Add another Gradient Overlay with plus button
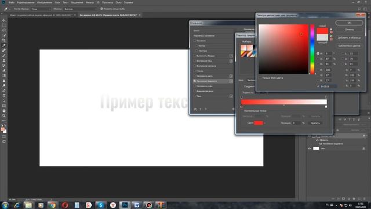The width and height of the screenshot is (371, 209). (x=231, y=81)
